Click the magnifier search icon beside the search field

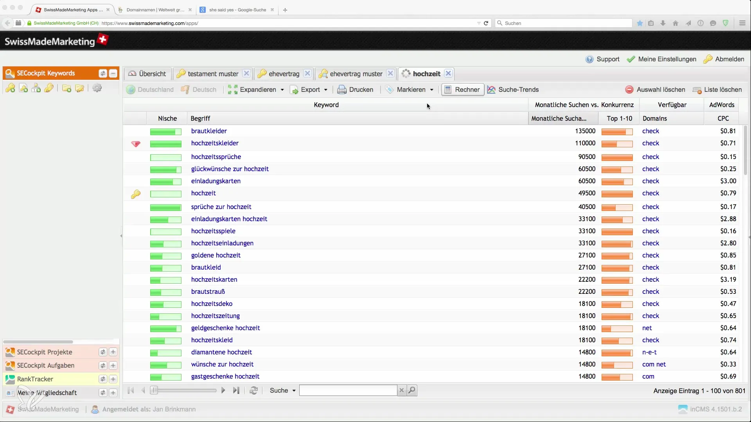(x=412, y=390)
